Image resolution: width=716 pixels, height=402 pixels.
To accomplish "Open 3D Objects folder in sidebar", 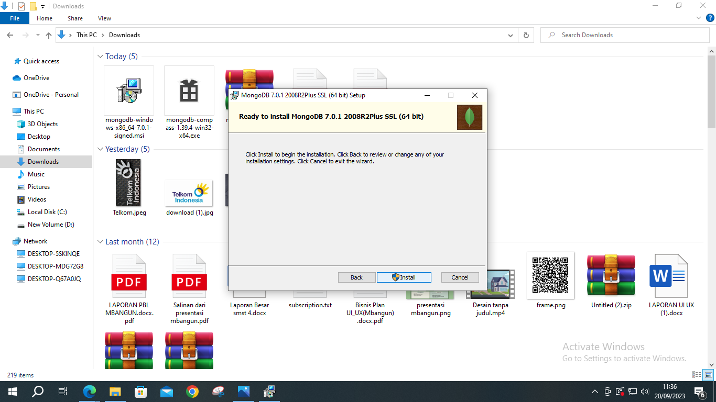I will 42,124.
